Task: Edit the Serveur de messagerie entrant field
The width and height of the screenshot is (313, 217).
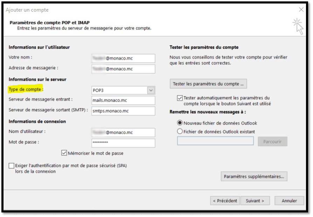Action: (123, 100)
